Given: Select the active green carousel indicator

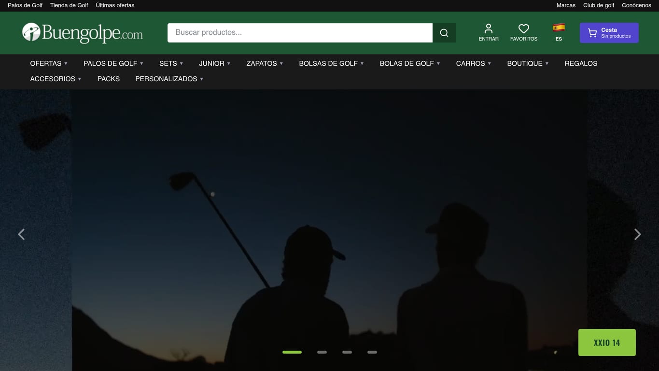Looking at the screenshot, I should (292, 352).
